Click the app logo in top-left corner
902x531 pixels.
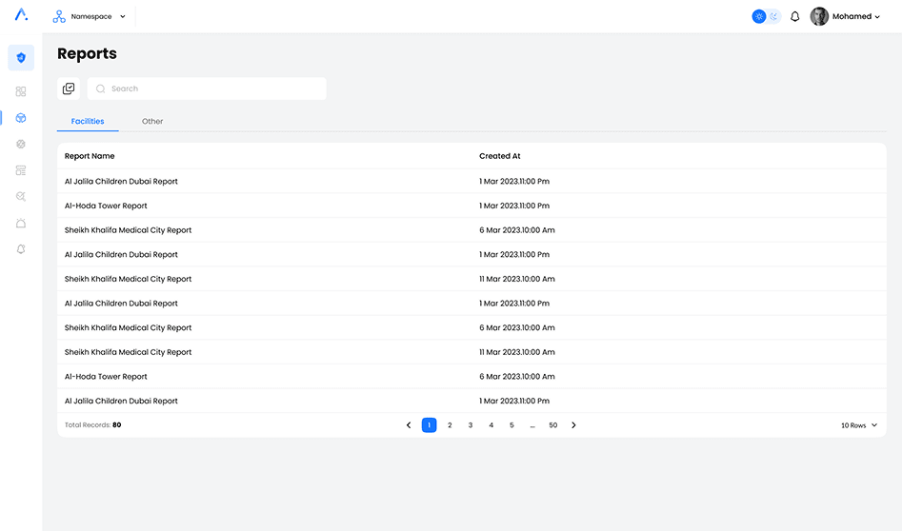(x=21, y=15)
